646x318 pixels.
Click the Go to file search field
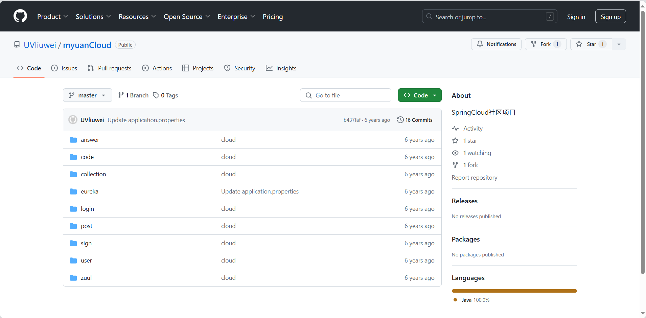coord(346,95)
